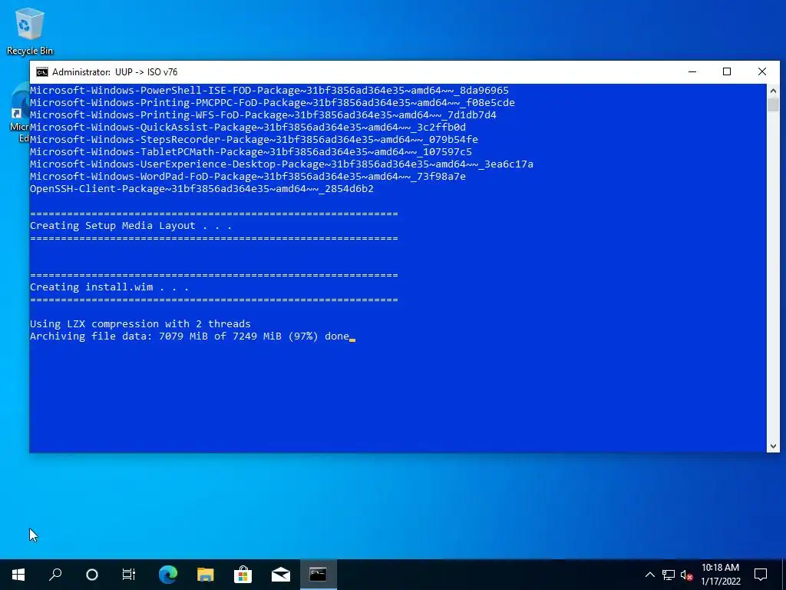Image resolution: width=786 pixels, height=590 pixels.
Task: Minimize the UUP -> ISO window
Action: click(692, 71)
